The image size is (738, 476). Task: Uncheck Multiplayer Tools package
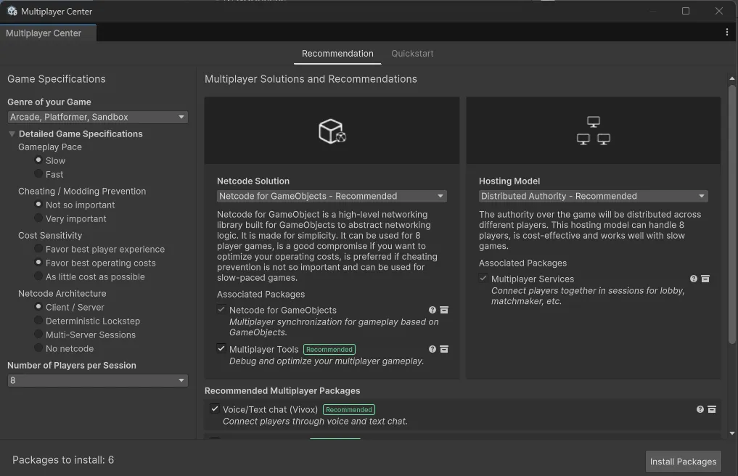click(x=221, y=348)
